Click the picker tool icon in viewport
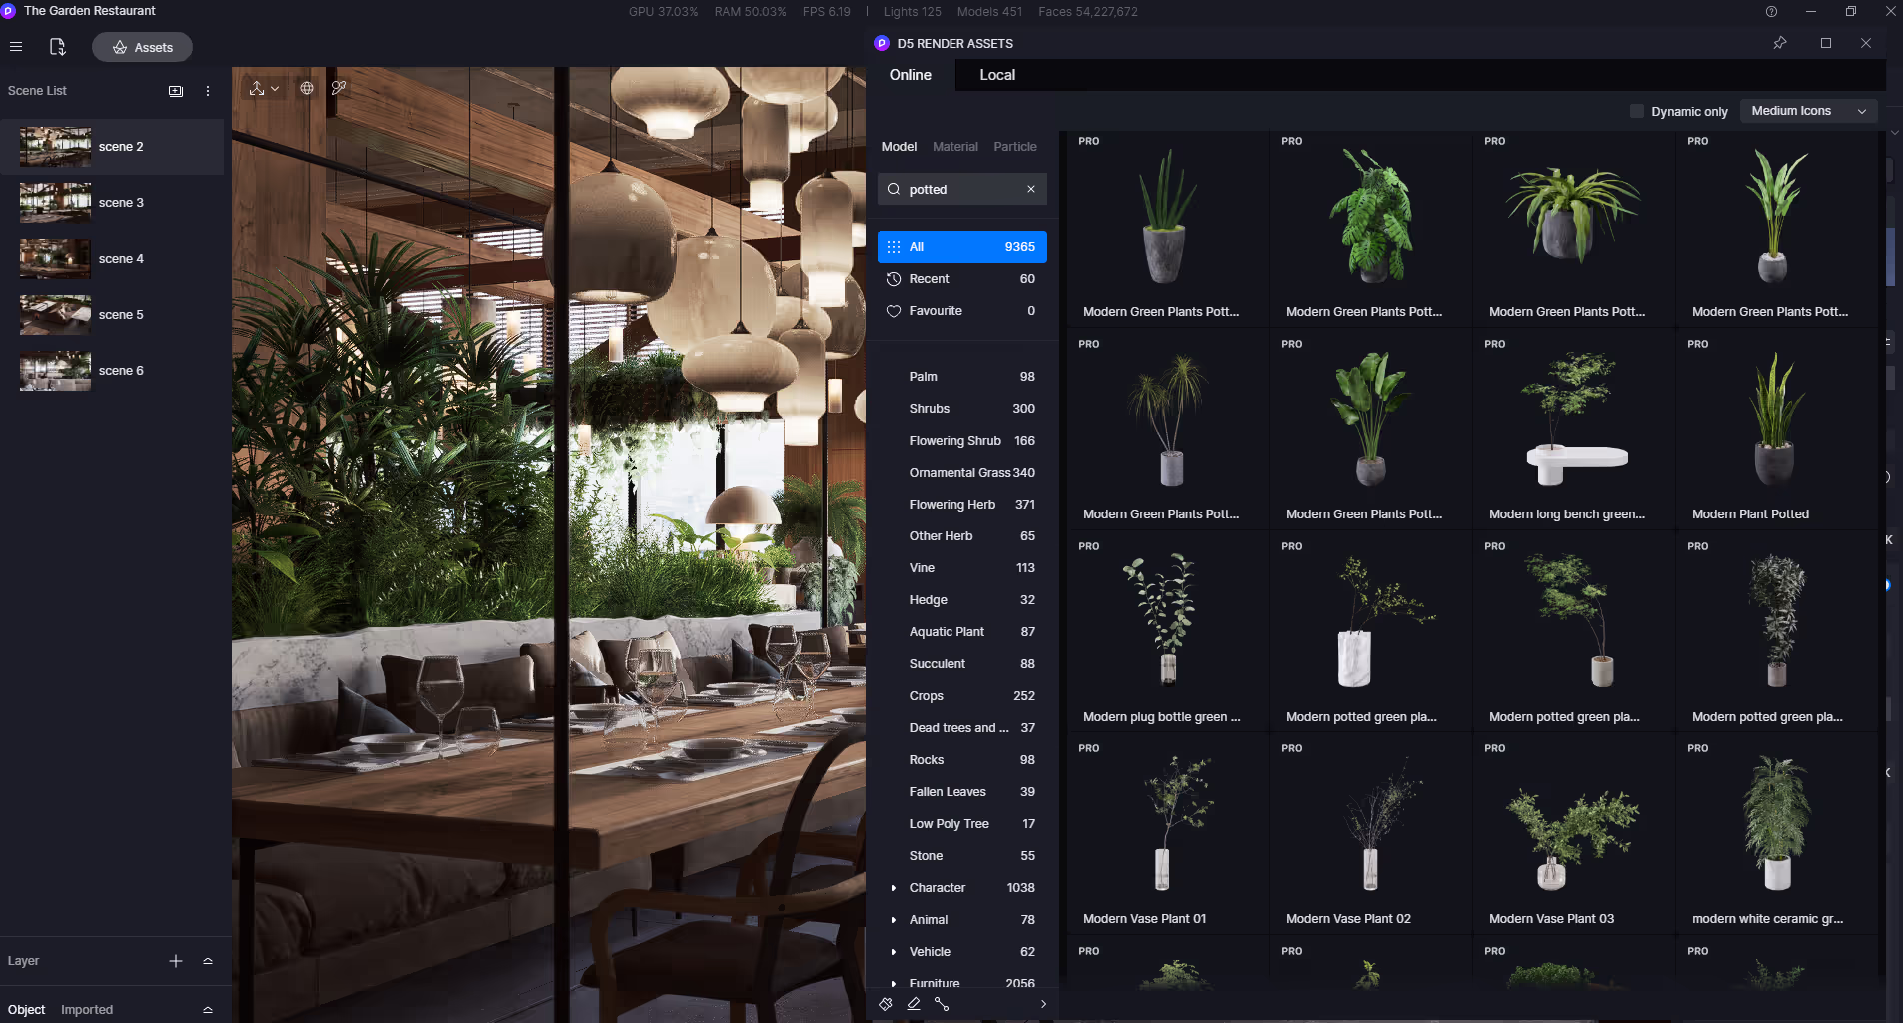The width and height of the screenshot is (1903, 1023). click(x=339, y=88)
